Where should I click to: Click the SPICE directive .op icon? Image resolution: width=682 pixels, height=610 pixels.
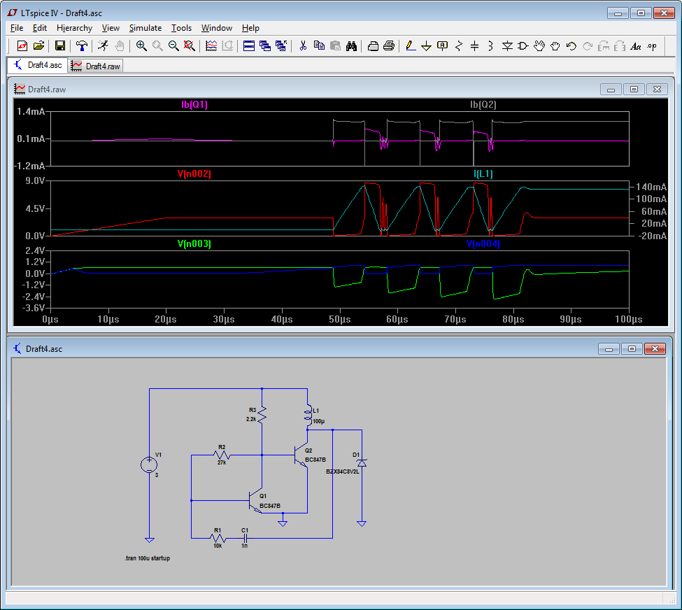[652, 46]
